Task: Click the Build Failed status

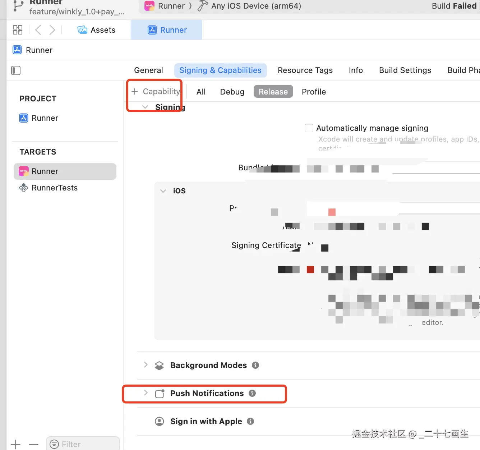Action: pyautogui.click(x=454, y=6)
